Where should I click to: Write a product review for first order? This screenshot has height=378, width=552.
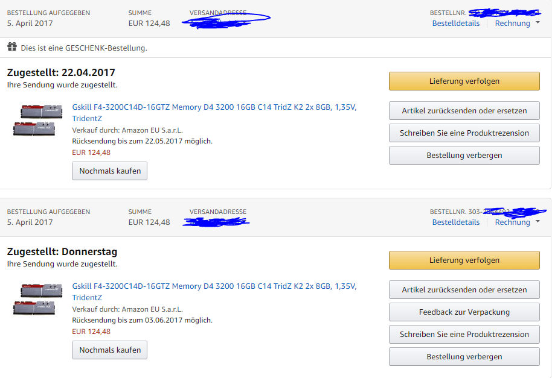(x=464, y=133)
